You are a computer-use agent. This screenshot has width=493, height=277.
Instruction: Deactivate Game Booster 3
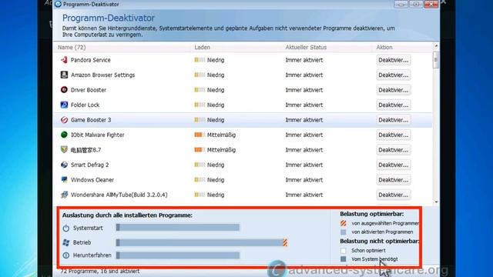tap(394, 120)
